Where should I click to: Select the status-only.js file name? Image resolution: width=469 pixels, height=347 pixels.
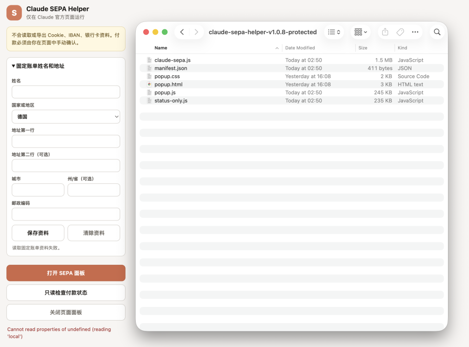(171, 101)
